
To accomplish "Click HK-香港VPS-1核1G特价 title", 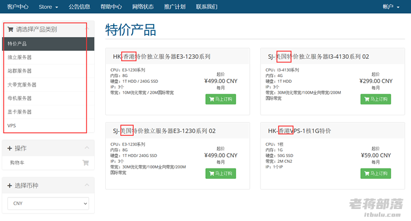I will [300, 131].
